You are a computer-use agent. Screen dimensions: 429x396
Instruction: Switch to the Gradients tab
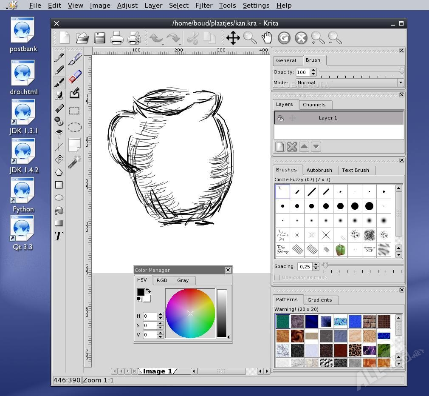319,300
